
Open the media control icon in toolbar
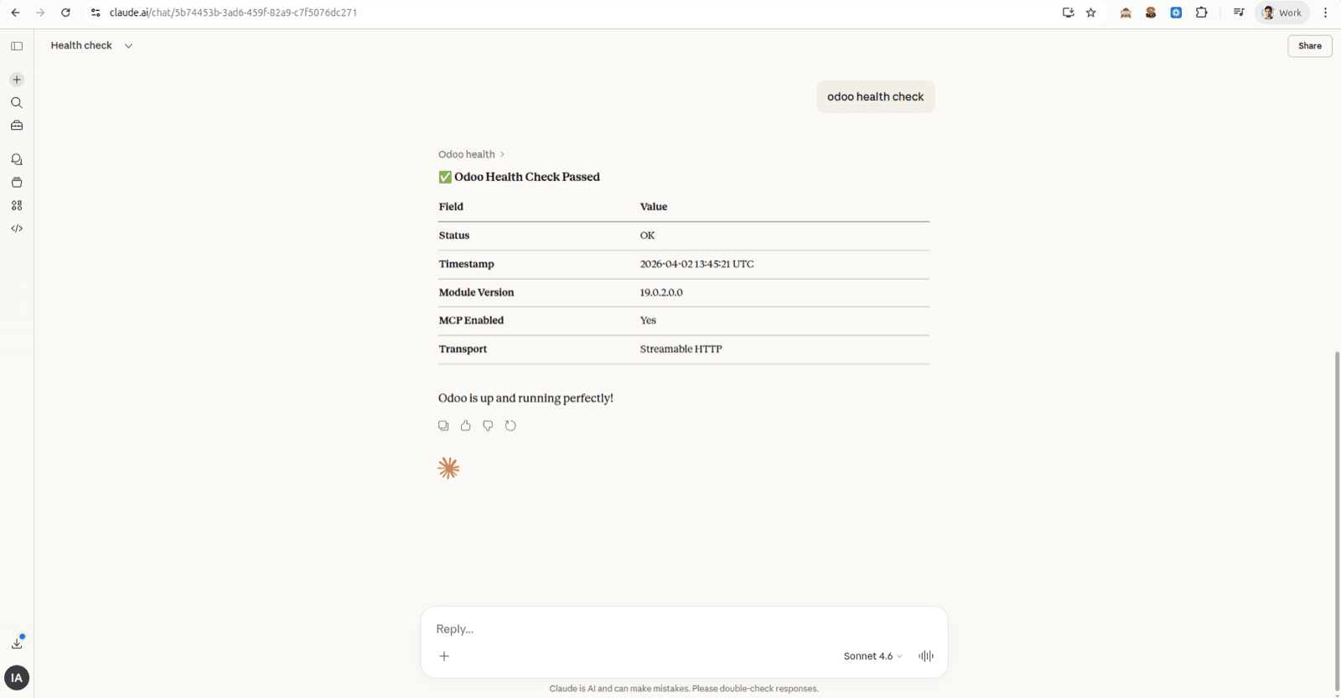coord(1239,13)
